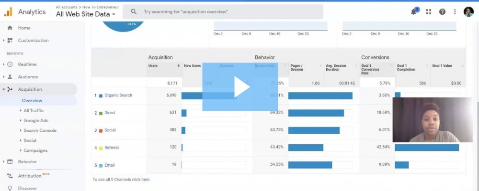Screen dimensions: 479x191
Task: Sort by the New Users column header
Action: coord(192,66)
